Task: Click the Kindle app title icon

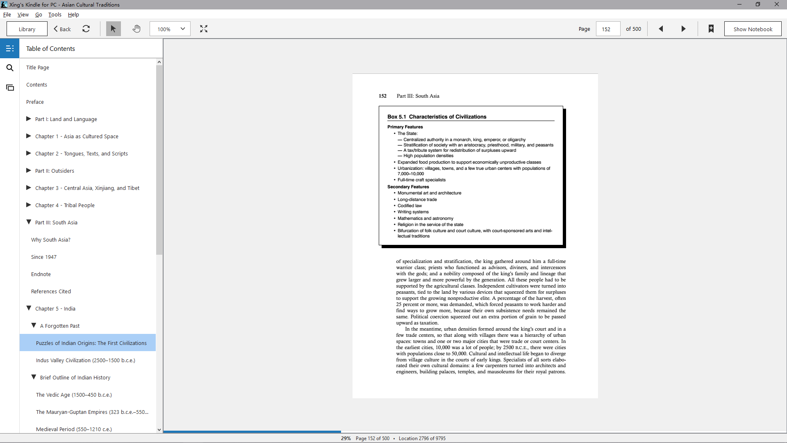Action: 4,5
